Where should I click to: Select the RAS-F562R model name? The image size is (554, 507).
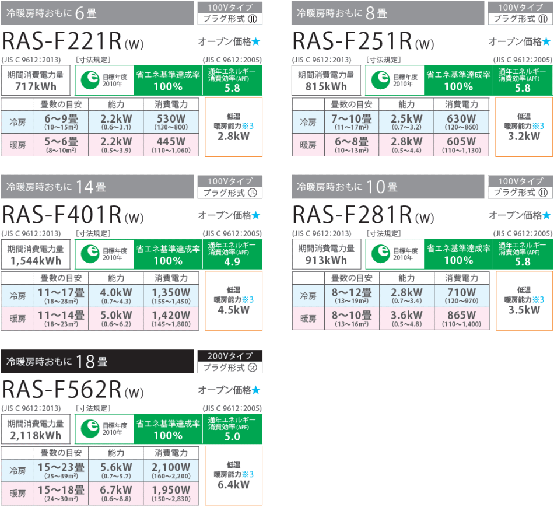tap(73, 389)
